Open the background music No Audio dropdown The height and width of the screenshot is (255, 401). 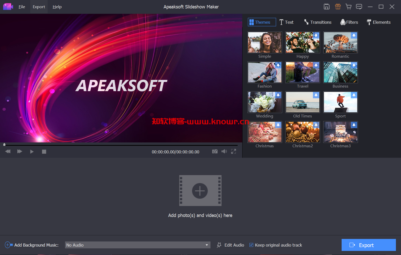pyautogui.click(x=138, y=245)
